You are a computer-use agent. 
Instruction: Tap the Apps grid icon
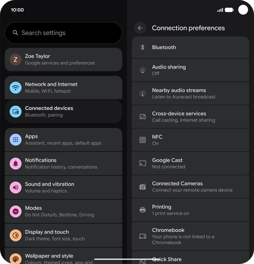pos(16,140)
